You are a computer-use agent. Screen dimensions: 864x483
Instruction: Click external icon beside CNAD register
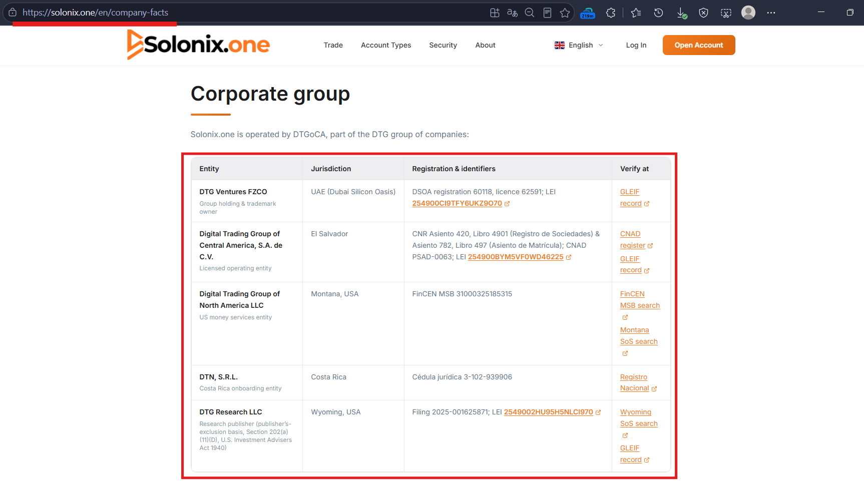[650, 246]
